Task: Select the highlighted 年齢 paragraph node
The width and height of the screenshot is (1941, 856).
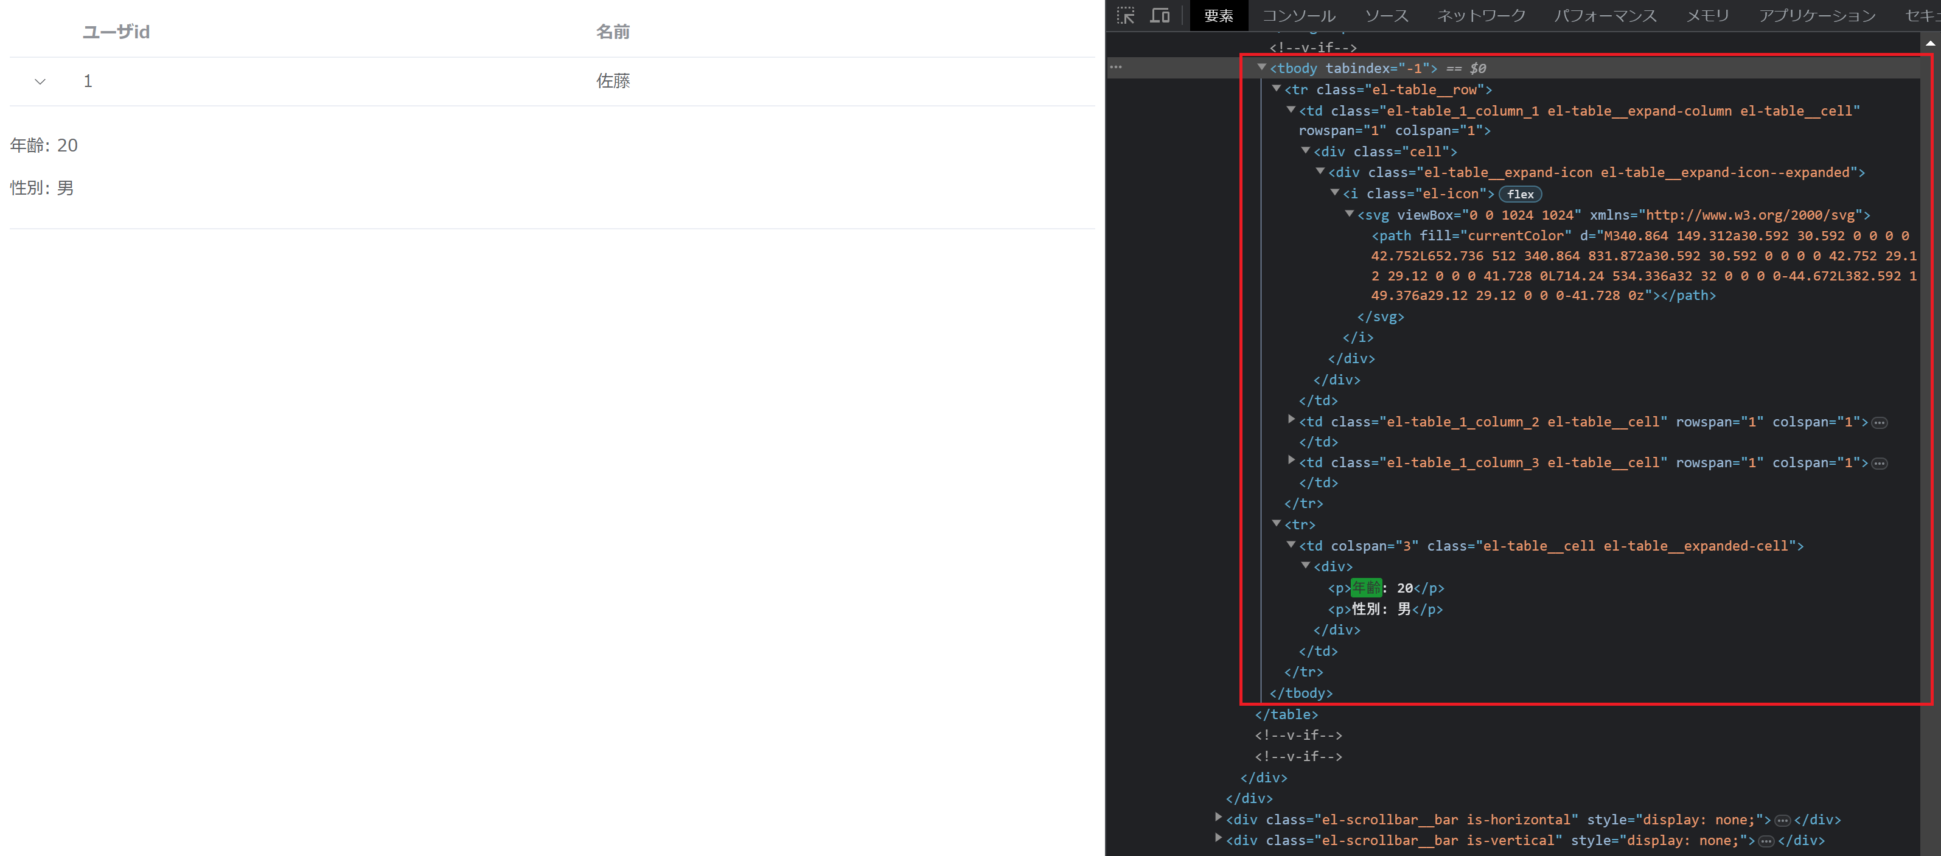Action: tap(1366, 588)
